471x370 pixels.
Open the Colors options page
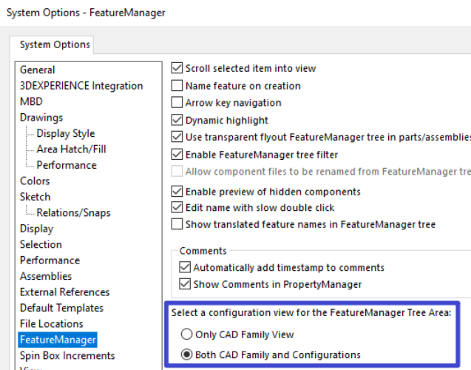click(x=35, y=181)
